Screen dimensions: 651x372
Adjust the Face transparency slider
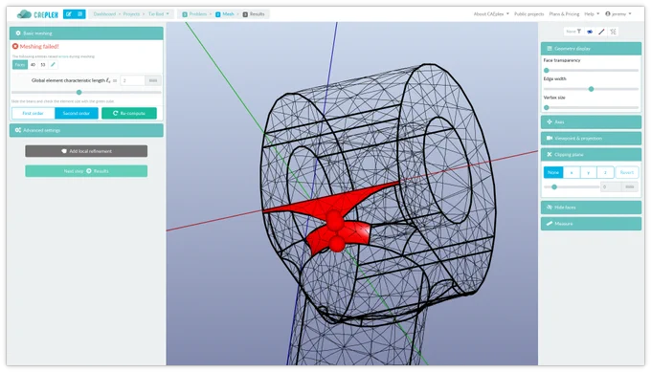(547, 71)
